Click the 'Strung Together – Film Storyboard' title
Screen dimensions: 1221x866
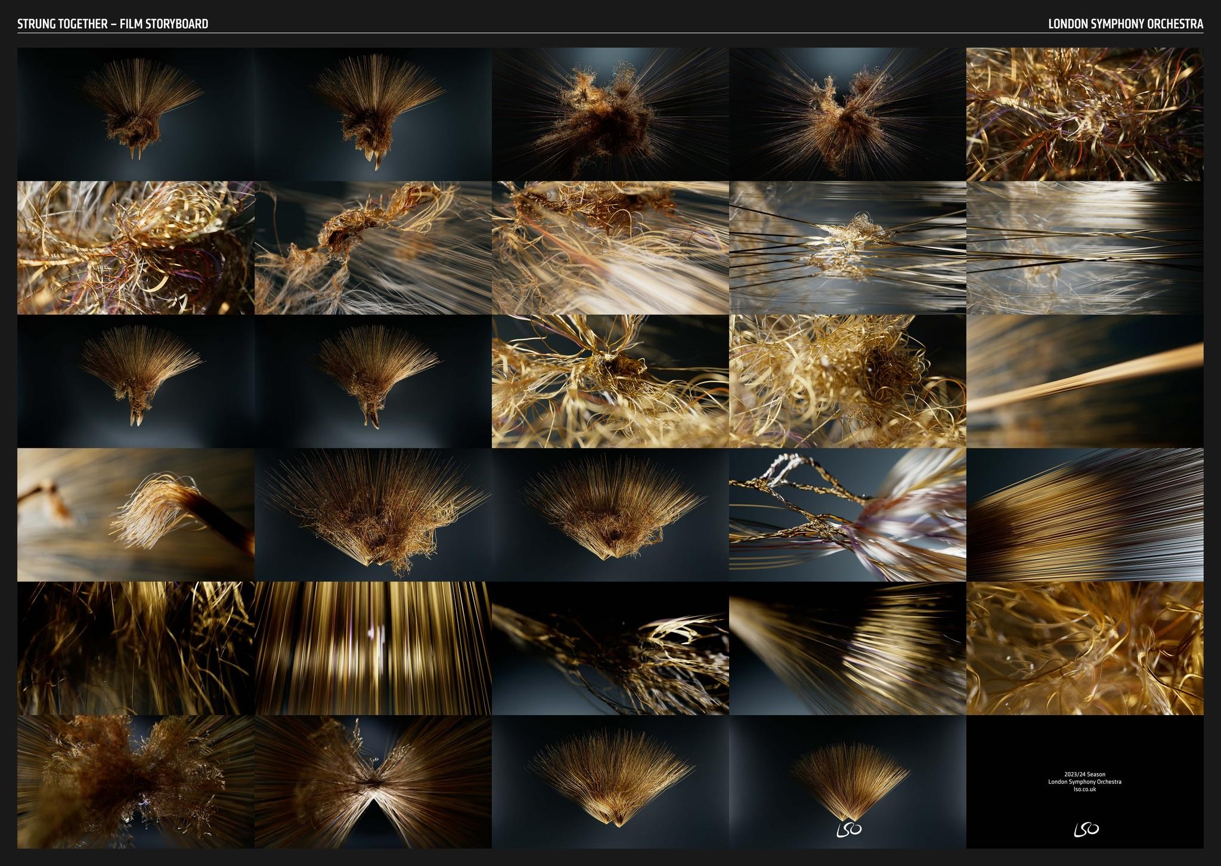tap(113, 24)
